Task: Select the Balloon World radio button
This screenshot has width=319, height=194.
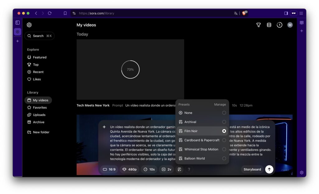Action: point(224,158)
